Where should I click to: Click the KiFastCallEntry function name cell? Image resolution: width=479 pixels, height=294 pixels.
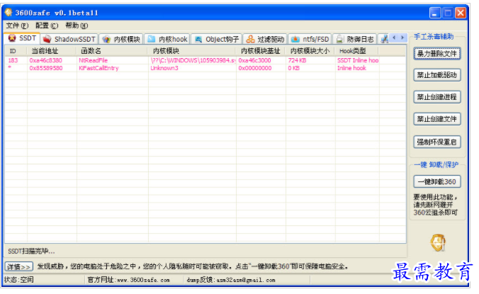tap(98, 68)
